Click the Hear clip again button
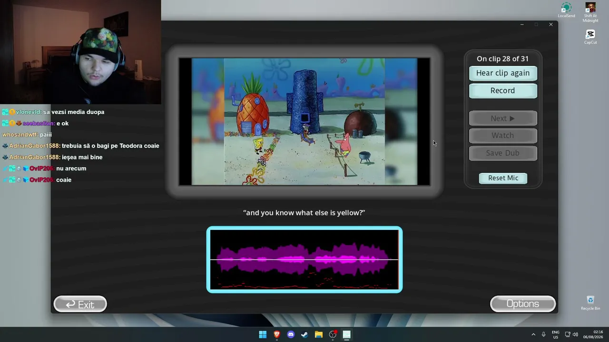The height and width of the screenshot is (342, 609). [x=503, y=73]
